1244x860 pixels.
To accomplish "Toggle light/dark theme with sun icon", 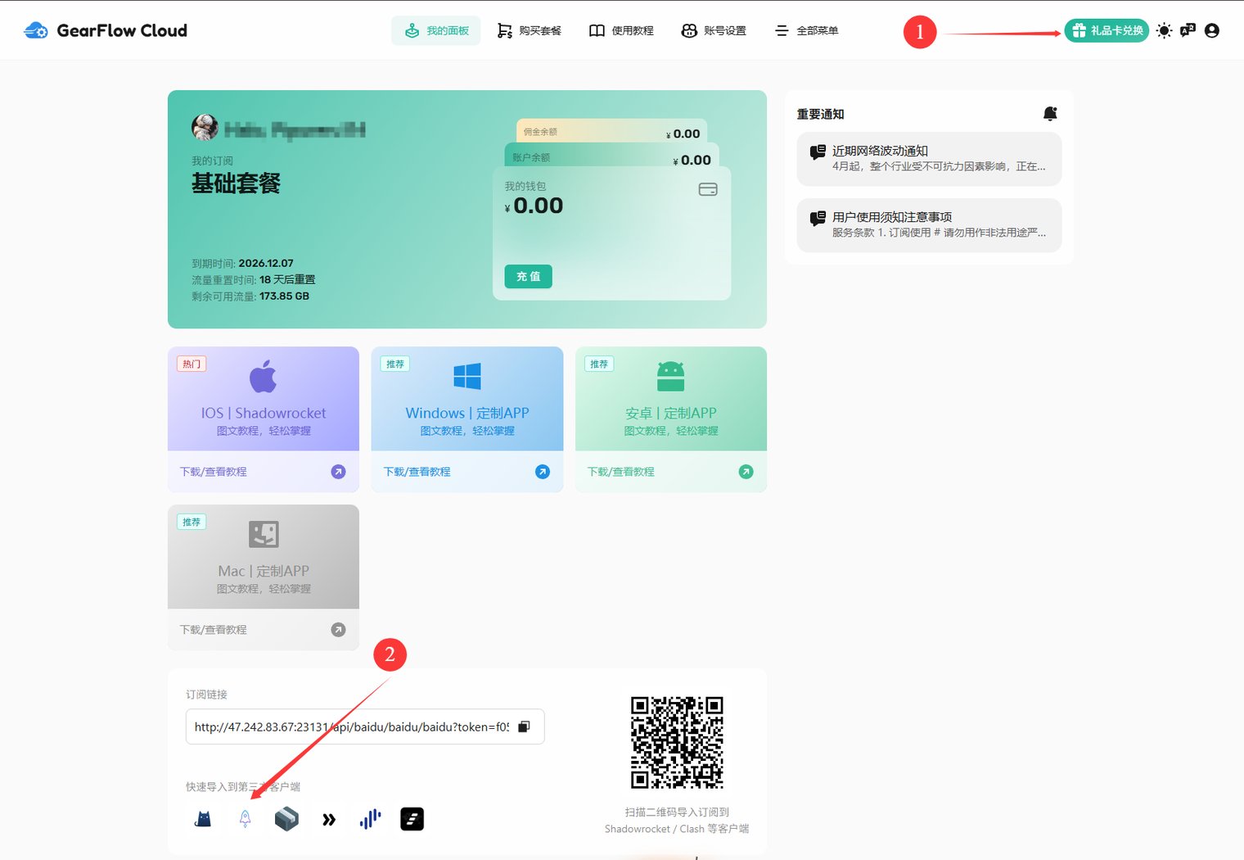I will [x=1163, y=30].
